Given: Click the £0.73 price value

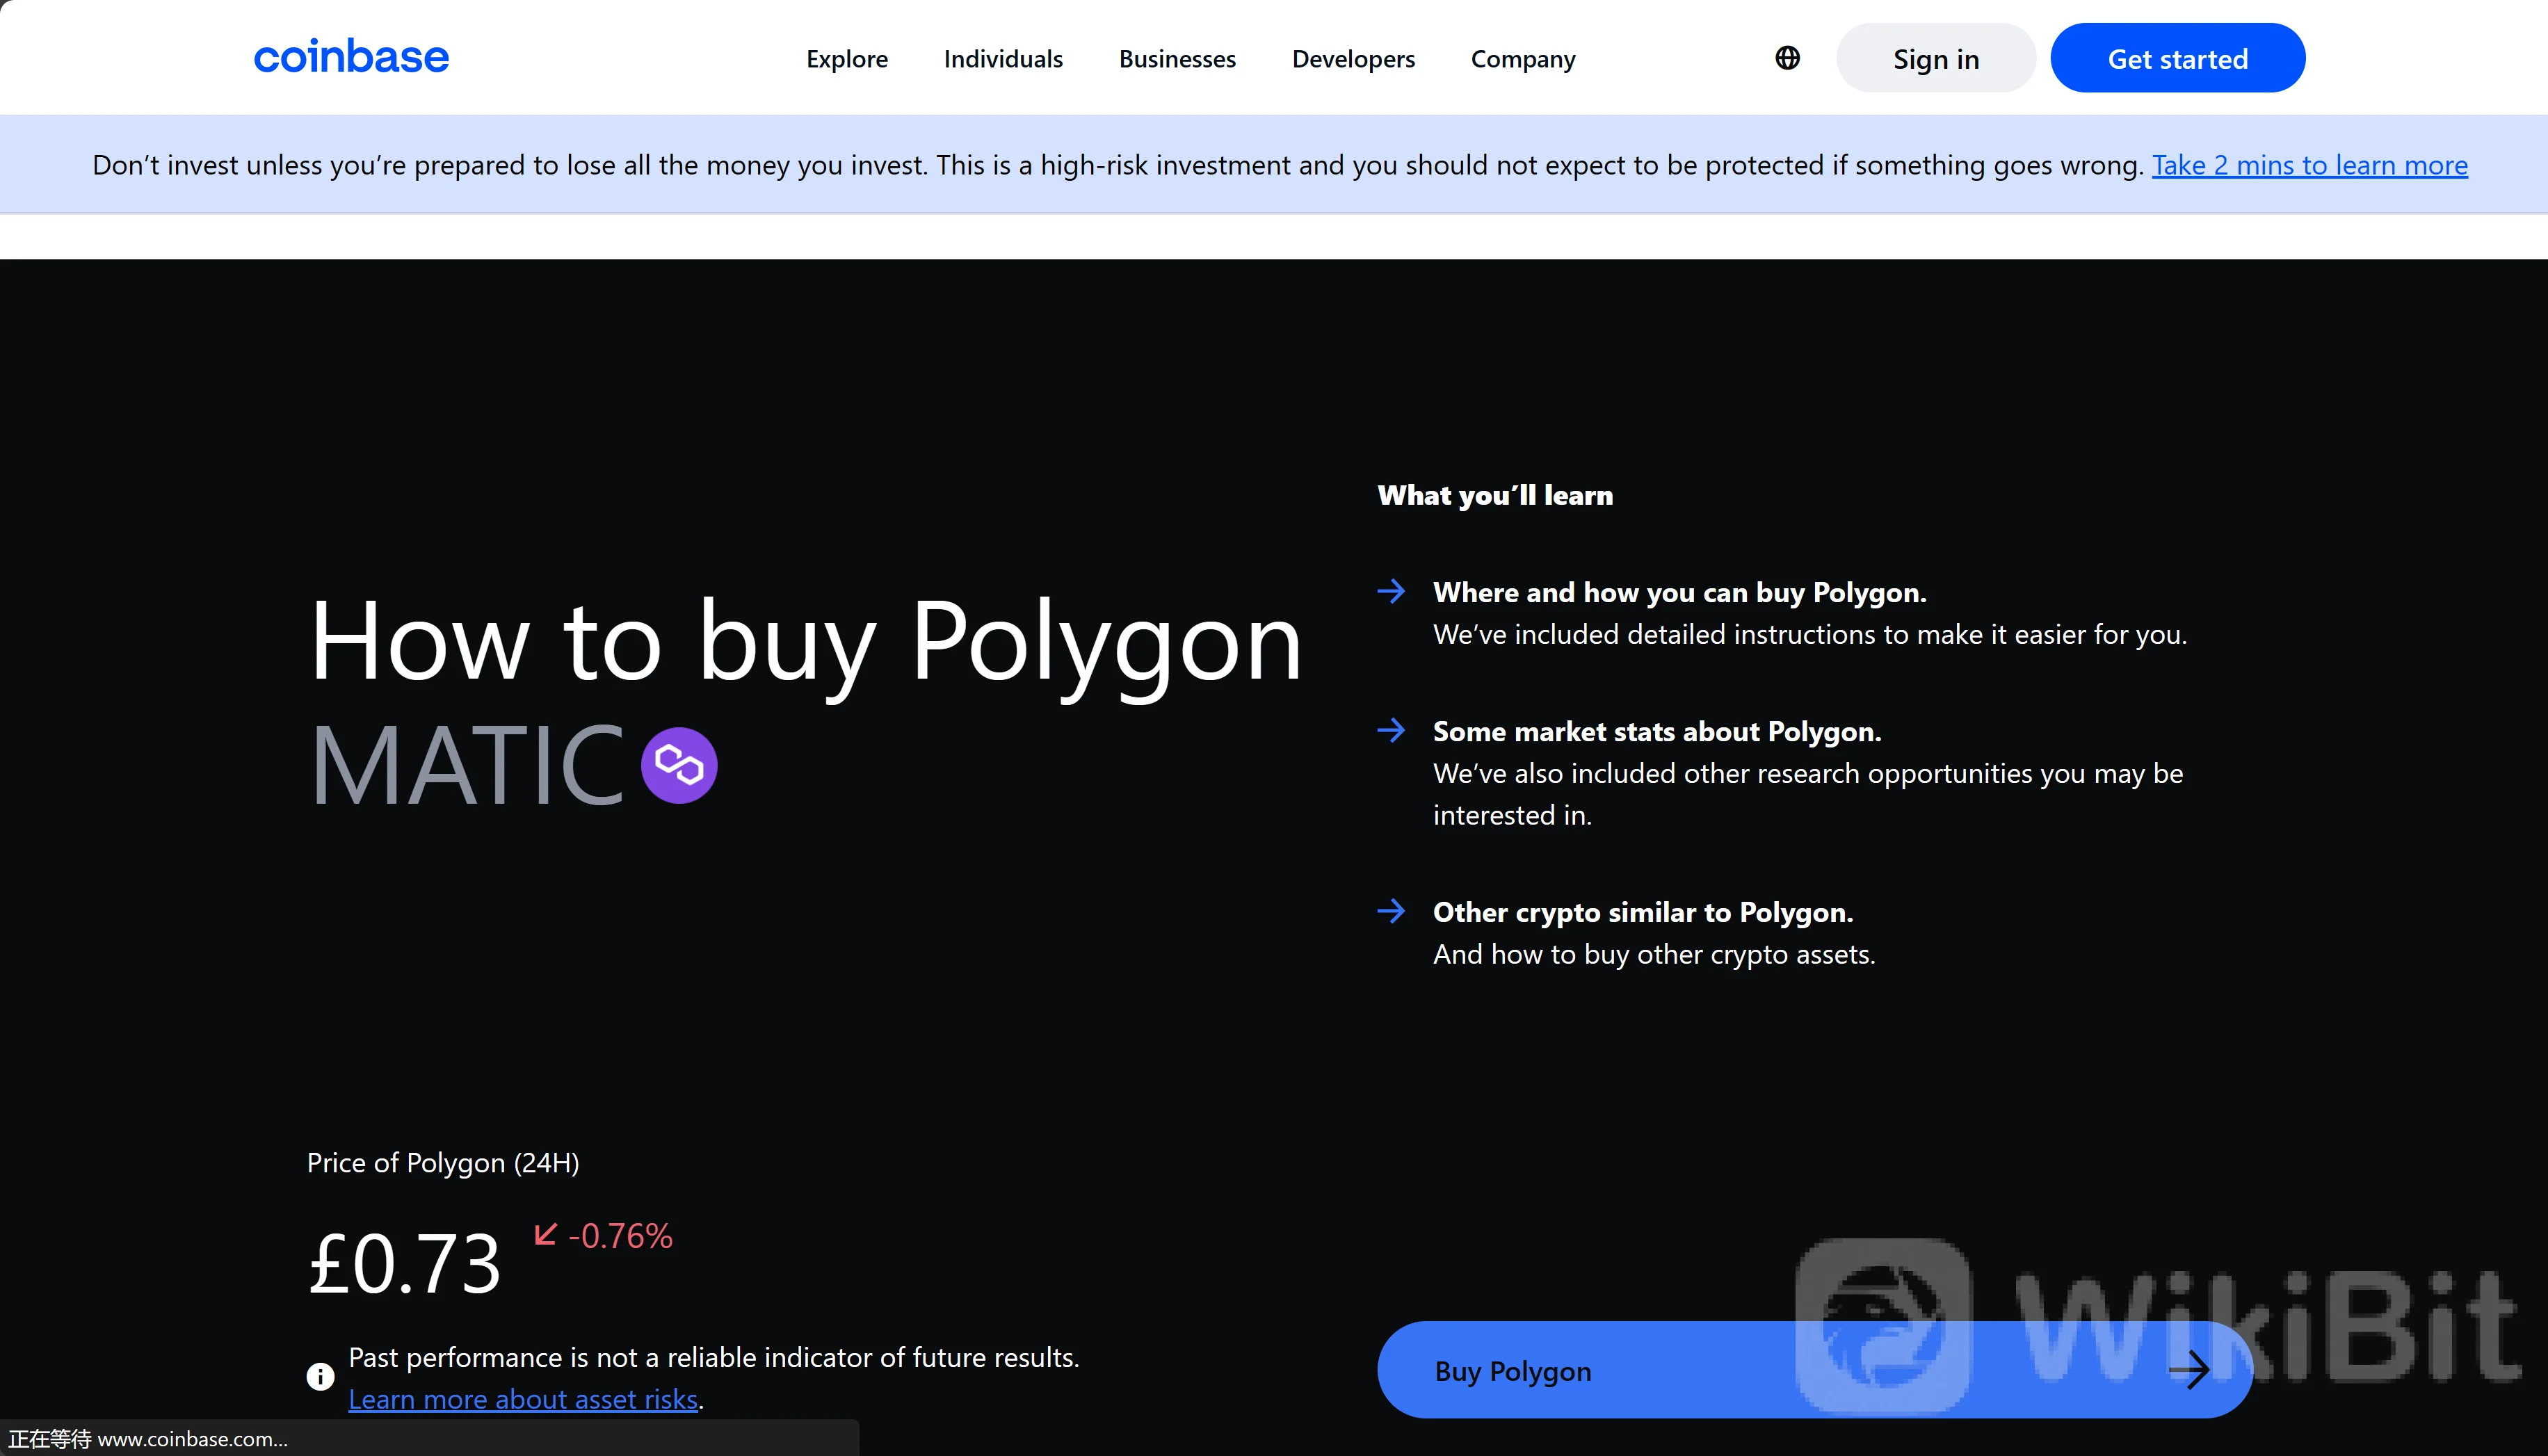Looking at the screenshot, I should click(x=404, y=1263).
